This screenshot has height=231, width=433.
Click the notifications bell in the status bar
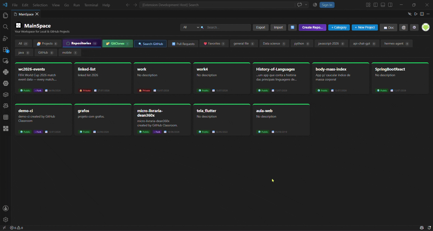429,228
